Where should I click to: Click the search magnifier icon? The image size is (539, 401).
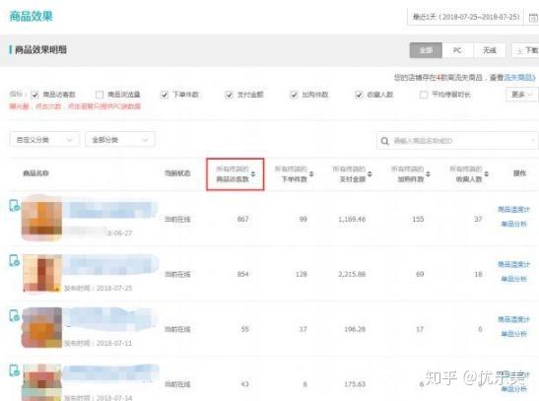(384, 141)
